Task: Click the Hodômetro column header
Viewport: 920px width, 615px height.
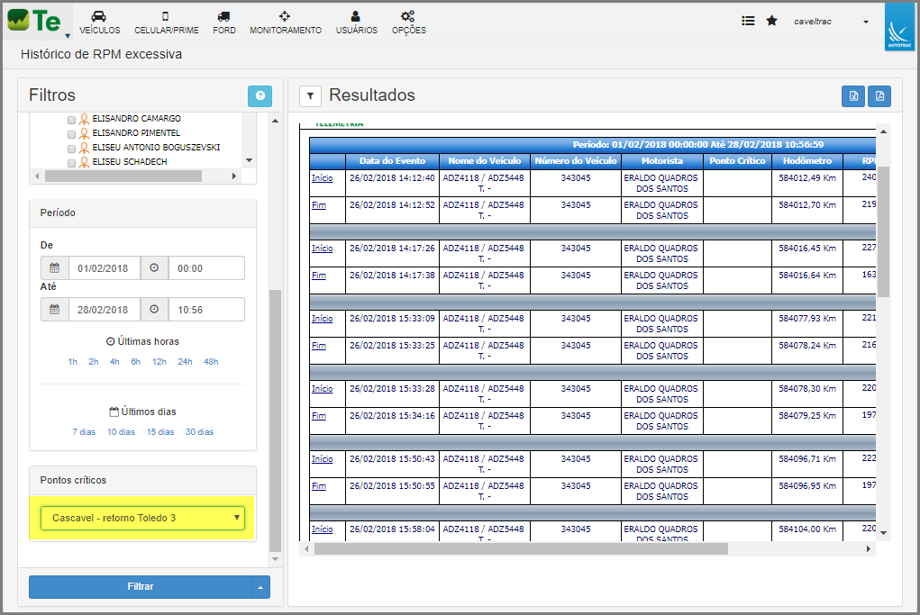Action: coord(806,161)
